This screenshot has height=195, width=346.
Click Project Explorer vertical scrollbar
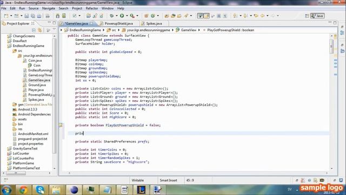tap(54, 95)
